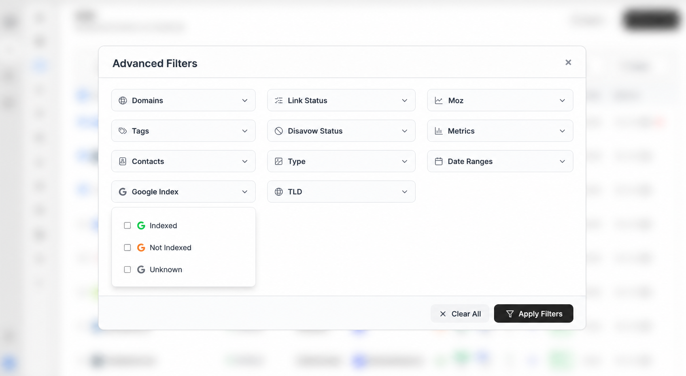Screen dimensions: 686x376
Task: Click the bar chart icon beside Metrics
Action: pos(439,131)
